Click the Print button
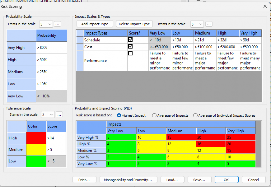 84,180
